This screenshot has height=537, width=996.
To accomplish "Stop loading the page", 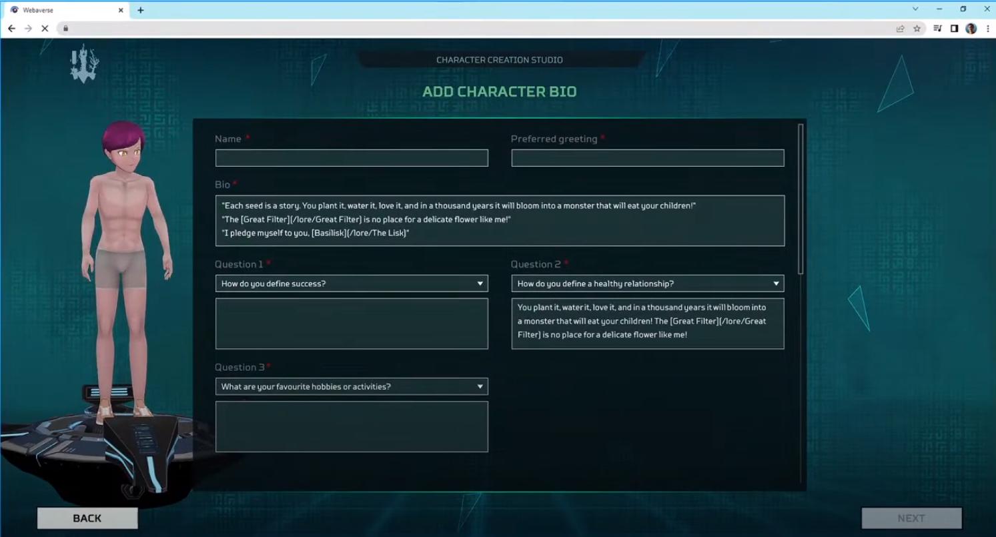I will coord(45,29).
